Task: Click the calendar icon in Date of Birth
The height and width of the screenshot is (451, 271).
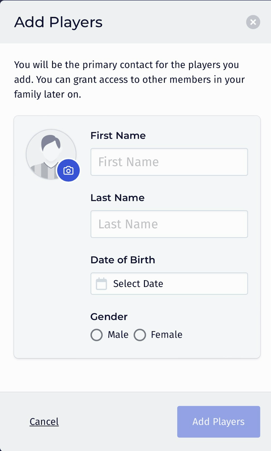Action: tap(101, 284)
